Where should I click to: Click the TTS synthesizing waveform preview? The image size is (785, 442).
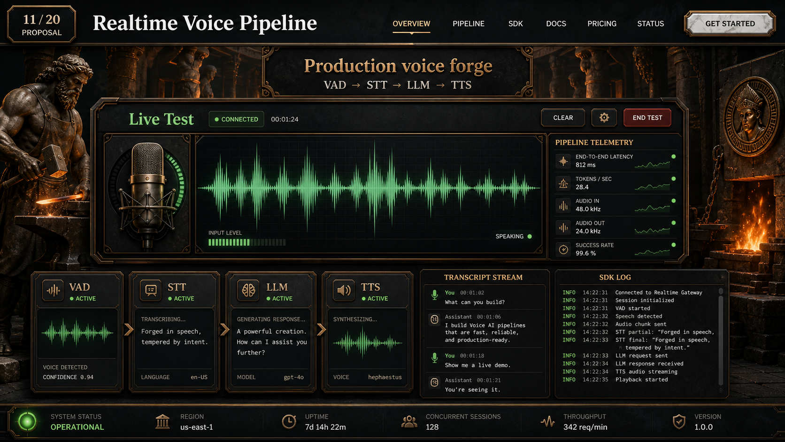coord(367,342)
